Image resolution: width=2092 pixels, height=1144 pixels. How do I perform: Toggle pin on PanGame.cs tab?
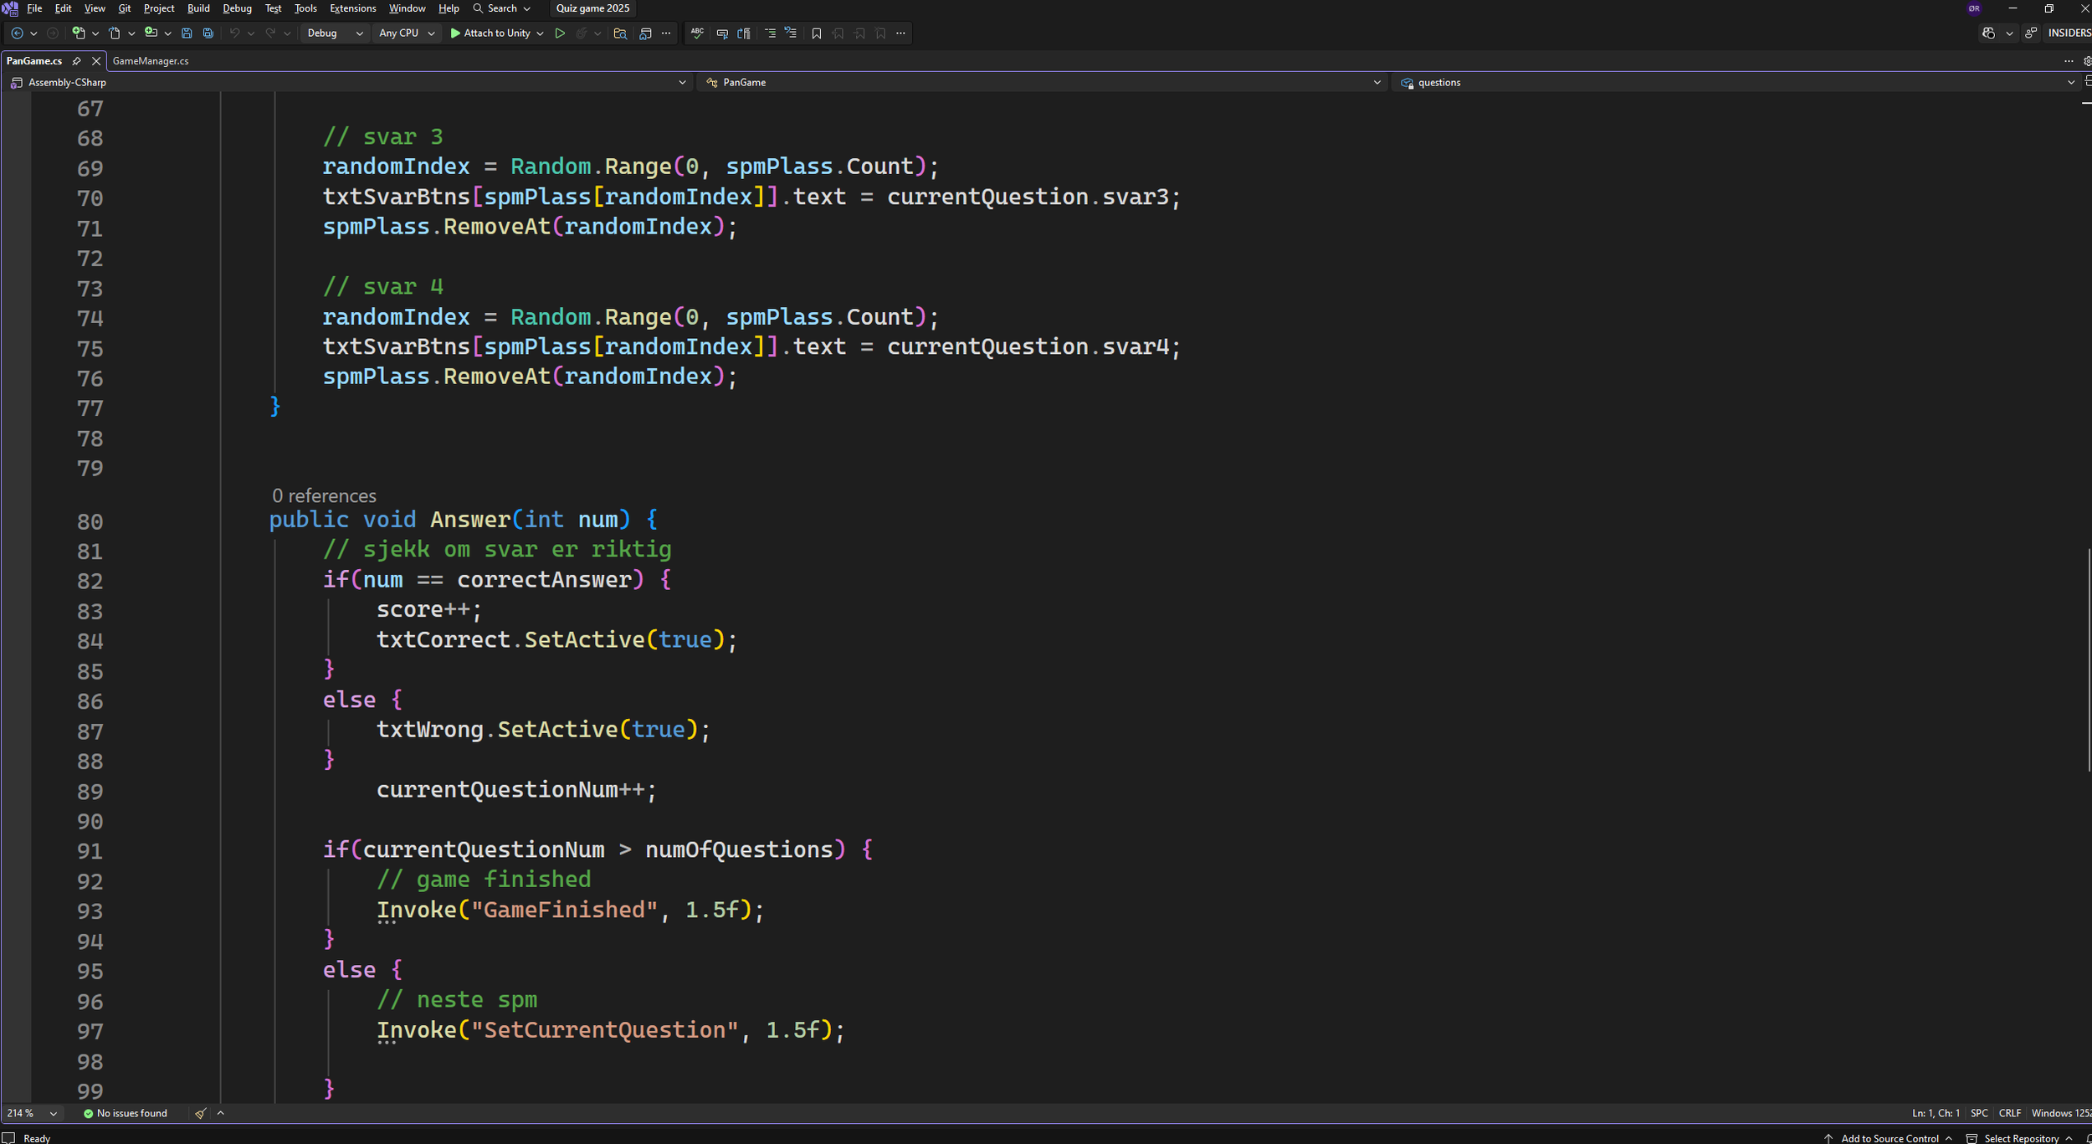pos(76,61)
